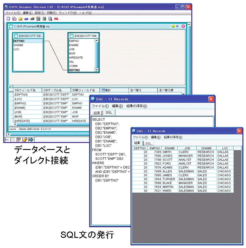Select 7521 cell in WARD row
The image size is (246, 248).
155,191
